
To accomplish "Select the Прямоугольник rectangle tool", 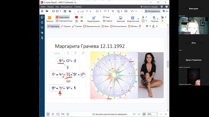I will tap(91, 26).
